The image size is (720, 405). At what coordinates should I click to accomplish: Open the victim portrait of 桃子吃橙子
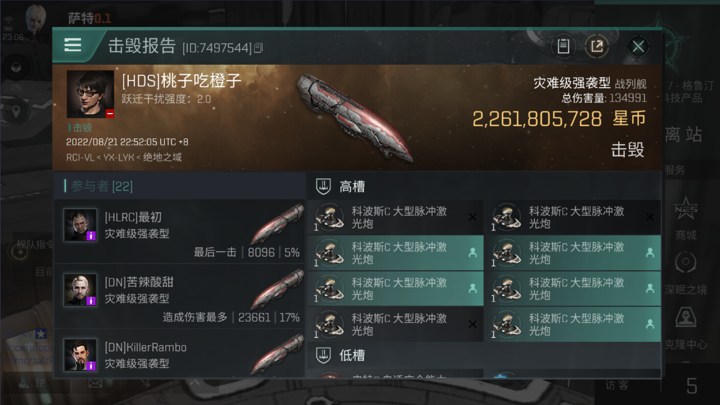pyautogui.click(x=90, y=94)
